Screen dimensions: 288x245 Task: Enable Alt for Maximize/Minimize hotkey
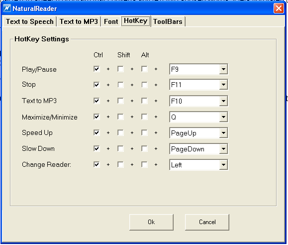(144, 117)
